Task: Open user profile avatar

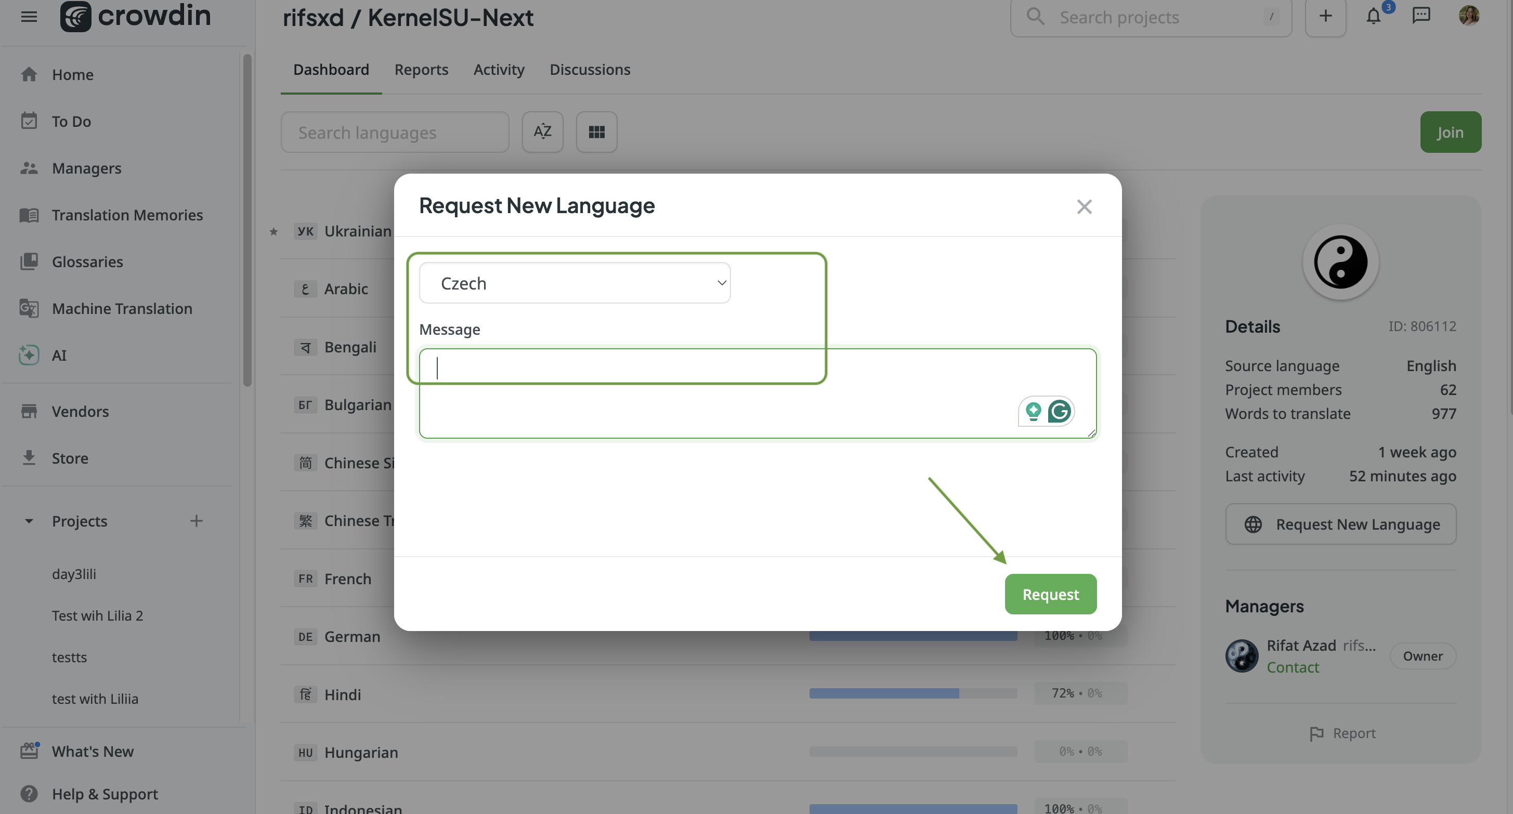Action: point(1468,16)
